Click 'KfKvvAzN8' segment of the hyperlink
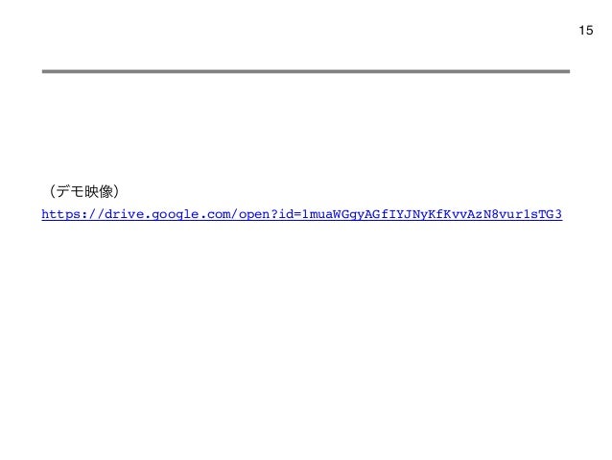This screenshot has height=460, width=612. click(462, 214)
